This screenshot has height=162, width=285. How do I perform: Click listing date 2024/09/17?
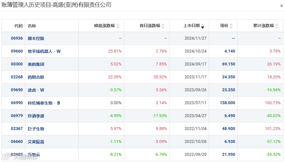click(x=196, y=64)
